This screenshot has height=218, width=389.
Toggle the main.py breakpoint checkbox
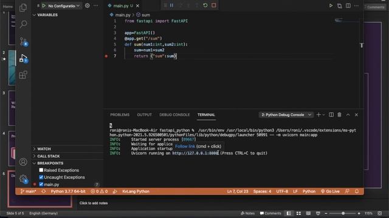coord(41,184)
